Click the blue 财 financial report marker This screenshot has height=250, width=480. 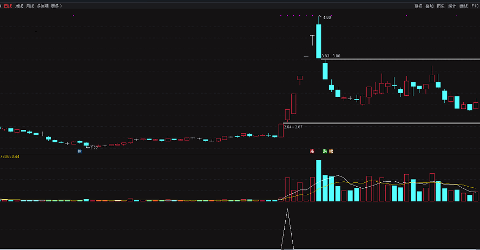(x=80, y=151)
